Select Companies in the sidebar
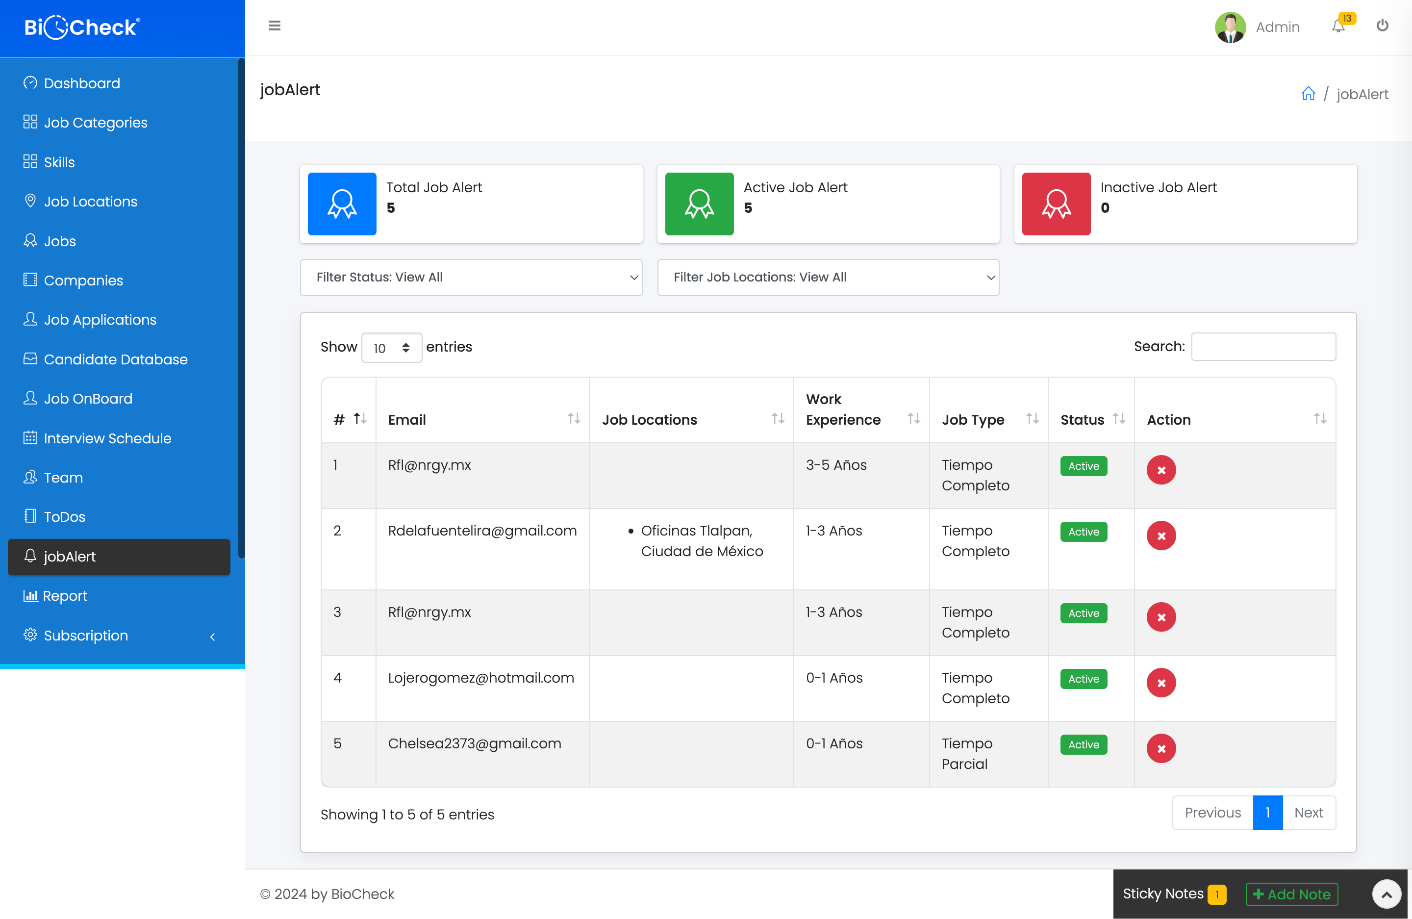 click(119, 280)
